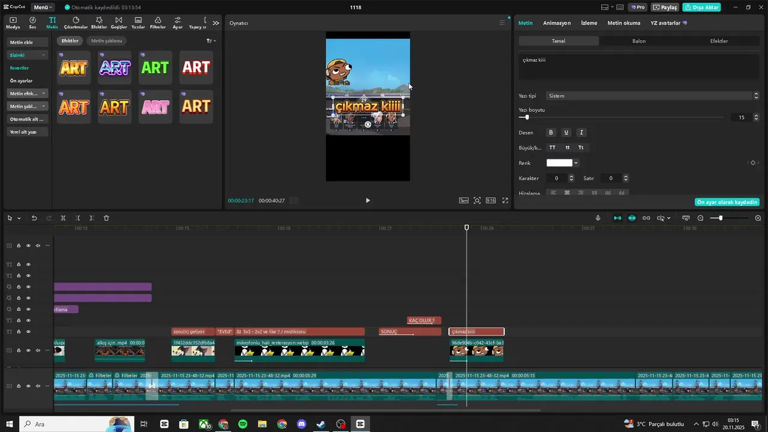Open the selection tool mode dropdown
This screenshot has height=432, width=768.
tap(19, 218)
